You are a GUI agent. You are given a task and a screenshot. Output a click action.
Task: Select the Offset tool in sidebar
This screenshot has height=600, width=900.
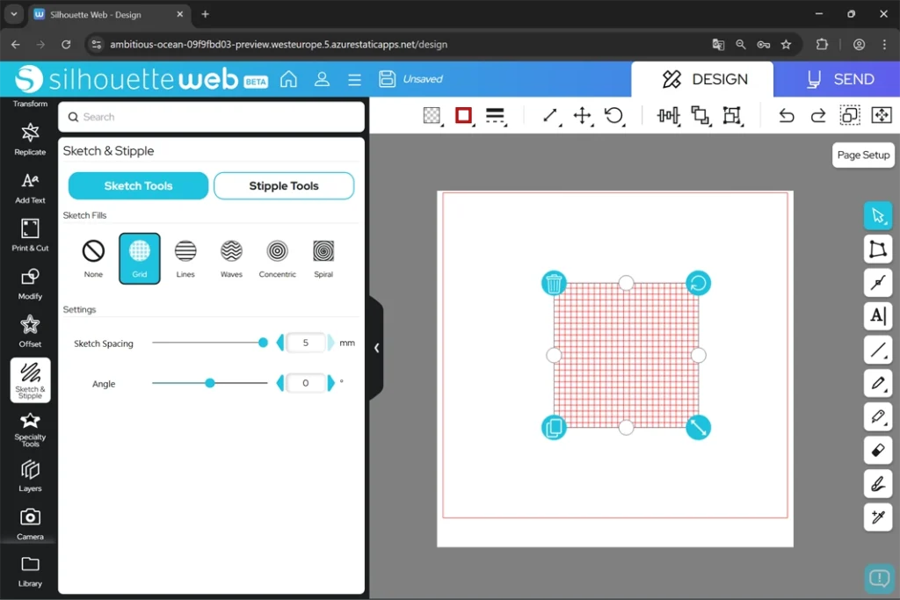30,331
